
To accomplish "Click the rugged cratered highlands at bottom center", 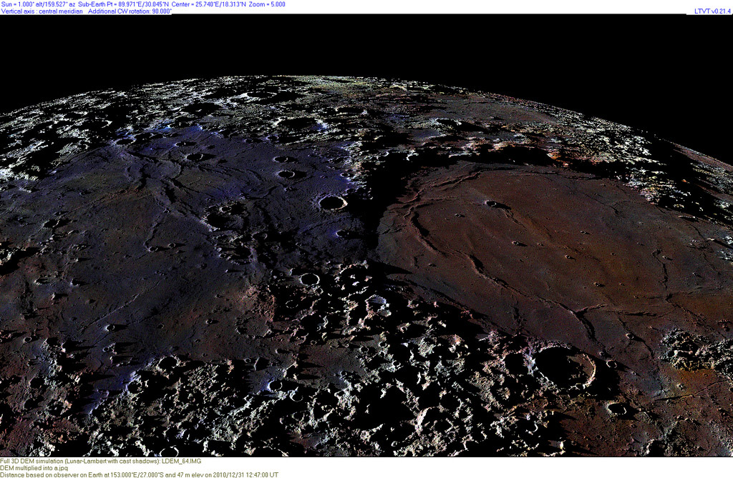I will pyautogui.click(x=358, y=400).
